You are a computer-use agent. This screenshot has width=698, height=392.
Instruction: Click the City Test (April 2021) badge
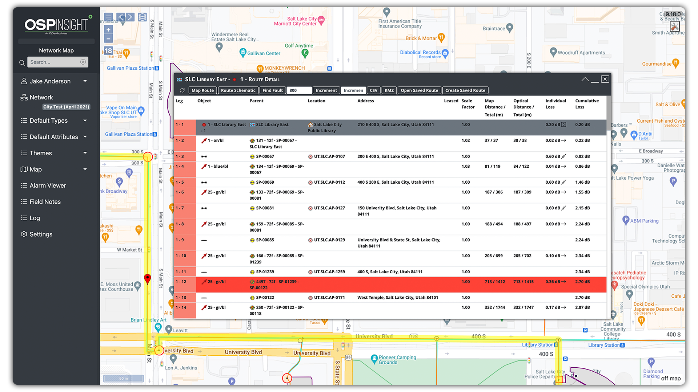pyautogui.click(x=66, y=107)
